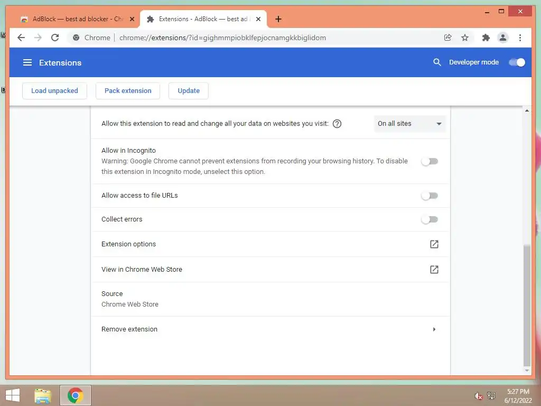
Task: Click the Developer mode label
Action: [474, 62]
